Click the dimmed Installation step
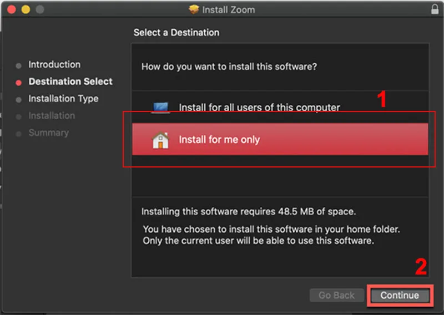Viewport: 444px width, 315px height. pos(52,116)
